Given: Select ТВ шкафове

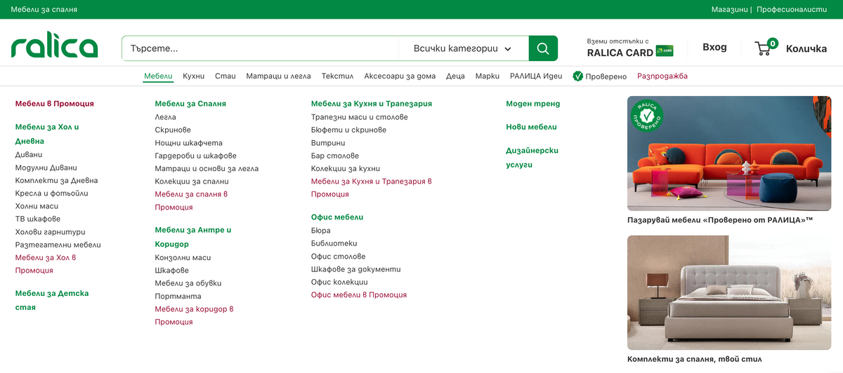Looking at the screenshot, I should (x=38, y=219).
